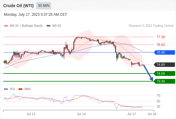Viewport: 176px width, 119px height.
Task: Click the 76.60 resistance level label
Action: [x=160, y=45]
